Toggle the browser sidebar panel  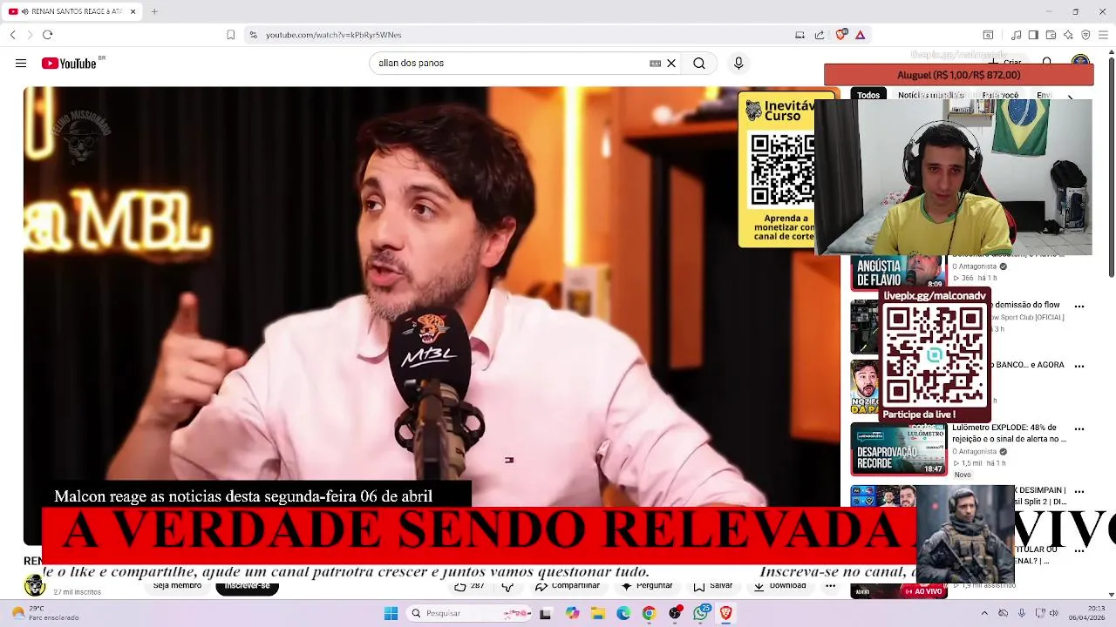click(1033, 35)
